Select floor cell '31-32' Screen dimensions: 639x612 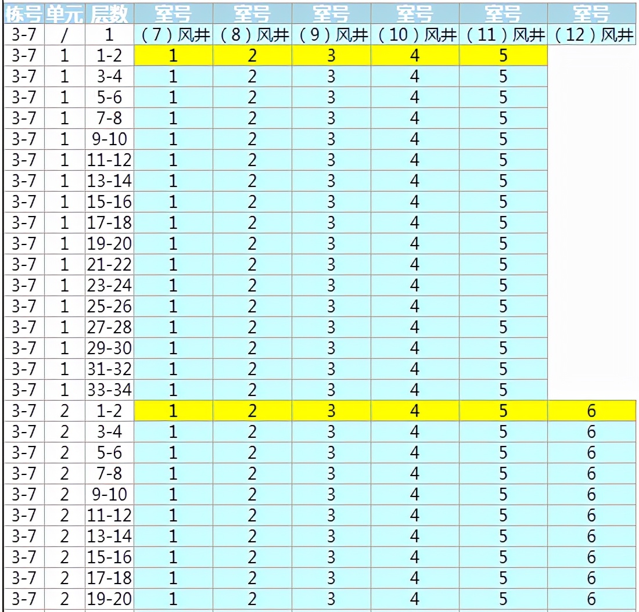[109, 369]
